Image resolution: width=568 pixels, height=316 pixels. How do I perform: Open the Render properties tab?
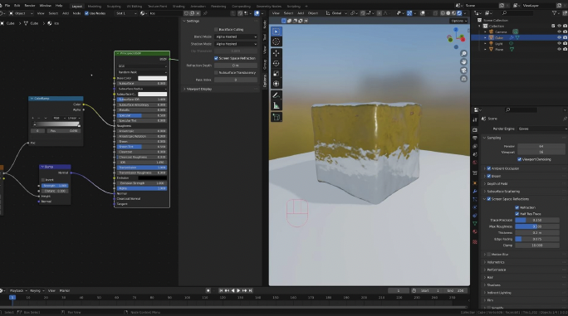475,129
